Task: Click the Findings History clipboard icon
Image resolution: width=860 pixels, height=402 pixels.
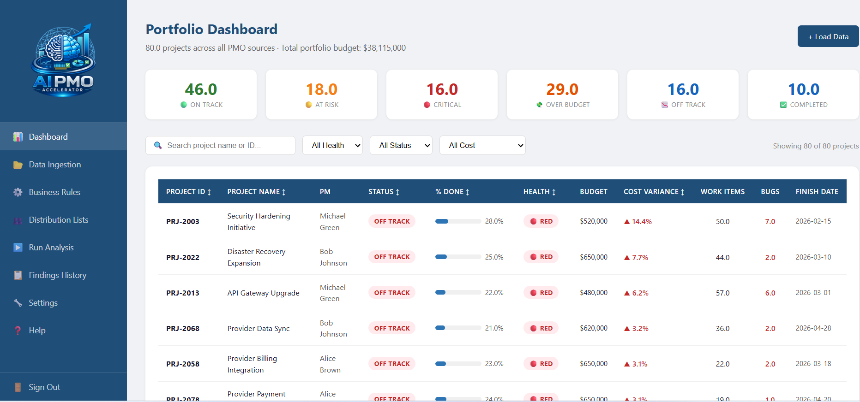Action: click(x=18, y=275)
